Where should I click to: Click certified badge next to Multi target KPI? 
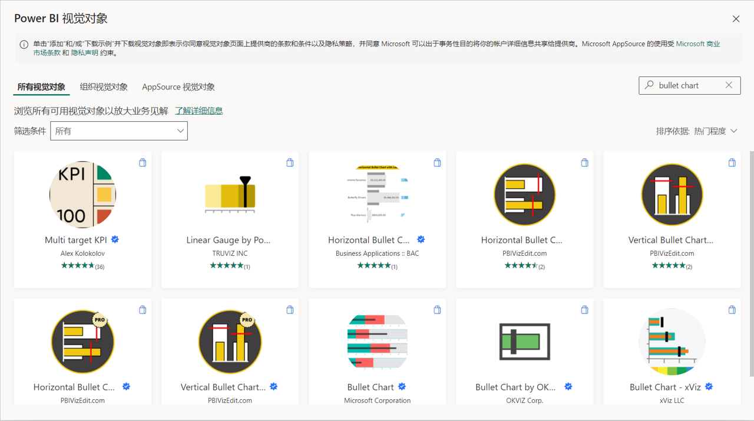(115, 239)
